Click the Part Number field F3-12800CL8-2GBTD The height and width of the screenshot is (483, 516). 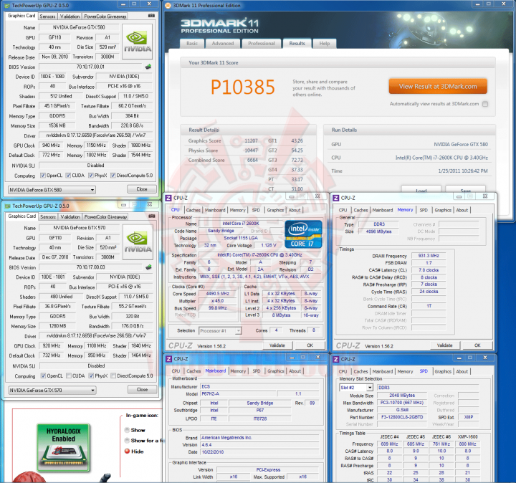point(402,417)
